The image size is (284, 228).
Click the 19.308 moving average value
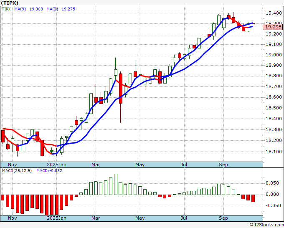coord(36,9)
